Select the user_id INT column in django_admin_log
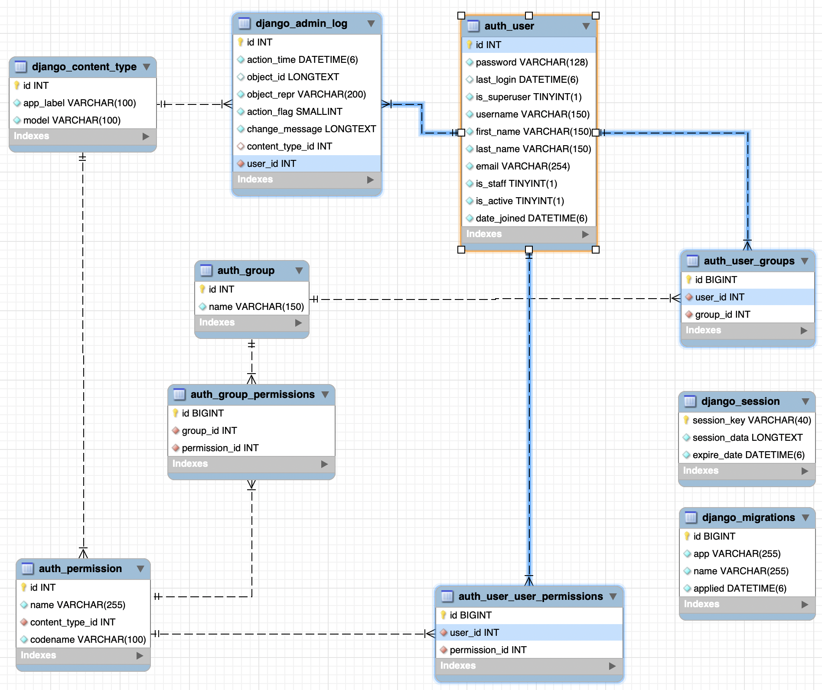Viewport: 822px width, 690px height. [307, 164]
